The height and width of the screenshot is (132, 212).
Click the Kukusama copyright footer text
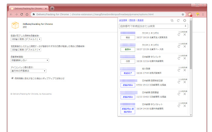31,94
